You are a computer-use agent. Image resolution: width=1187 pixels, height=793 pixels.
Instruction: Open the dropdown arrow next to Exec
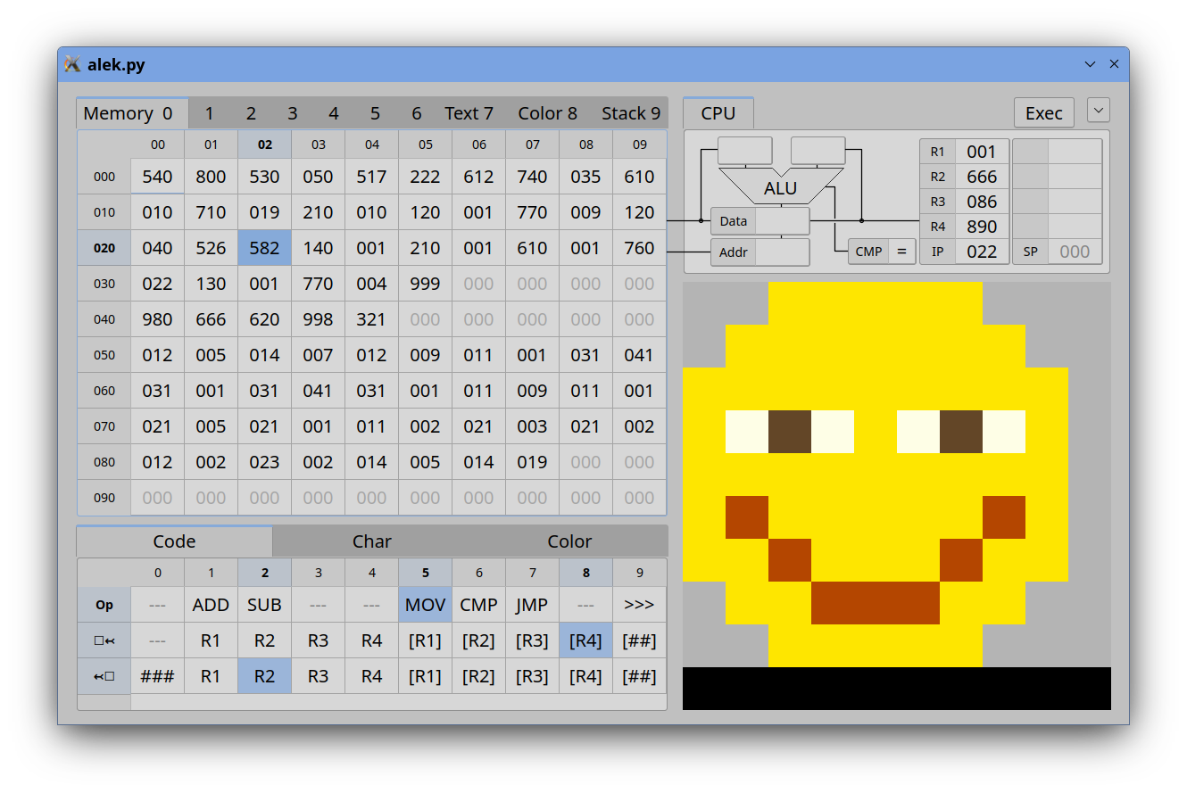pos(1099,111)
